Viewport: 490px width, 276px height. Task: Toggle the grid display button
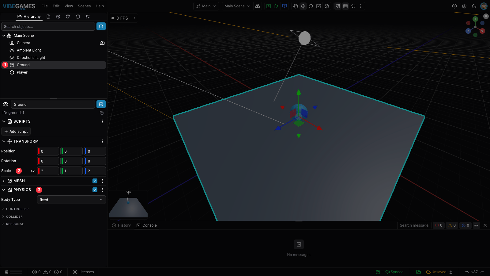[x=345, y=6]
